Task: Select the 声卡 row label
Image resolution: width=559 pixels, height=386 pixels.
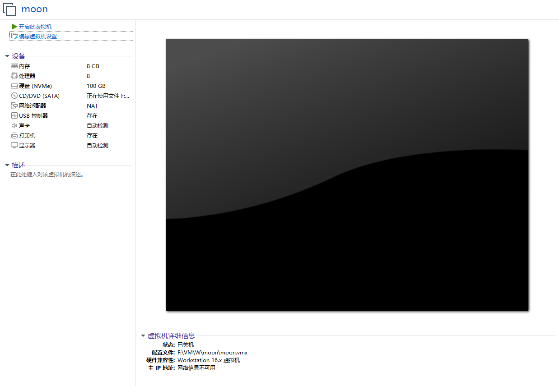Action: pyautogui.click(x=24, y=125)
